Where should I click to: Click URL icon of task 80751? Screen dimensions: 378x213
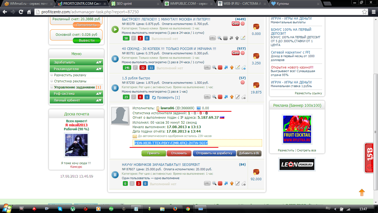click(x=207, y=67)
